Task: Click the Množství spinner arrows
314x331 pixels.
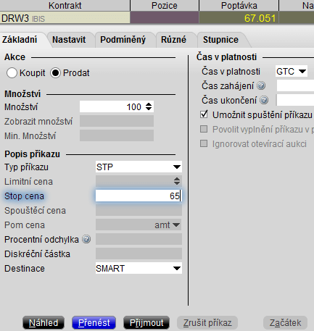Action: pos(149,106)
